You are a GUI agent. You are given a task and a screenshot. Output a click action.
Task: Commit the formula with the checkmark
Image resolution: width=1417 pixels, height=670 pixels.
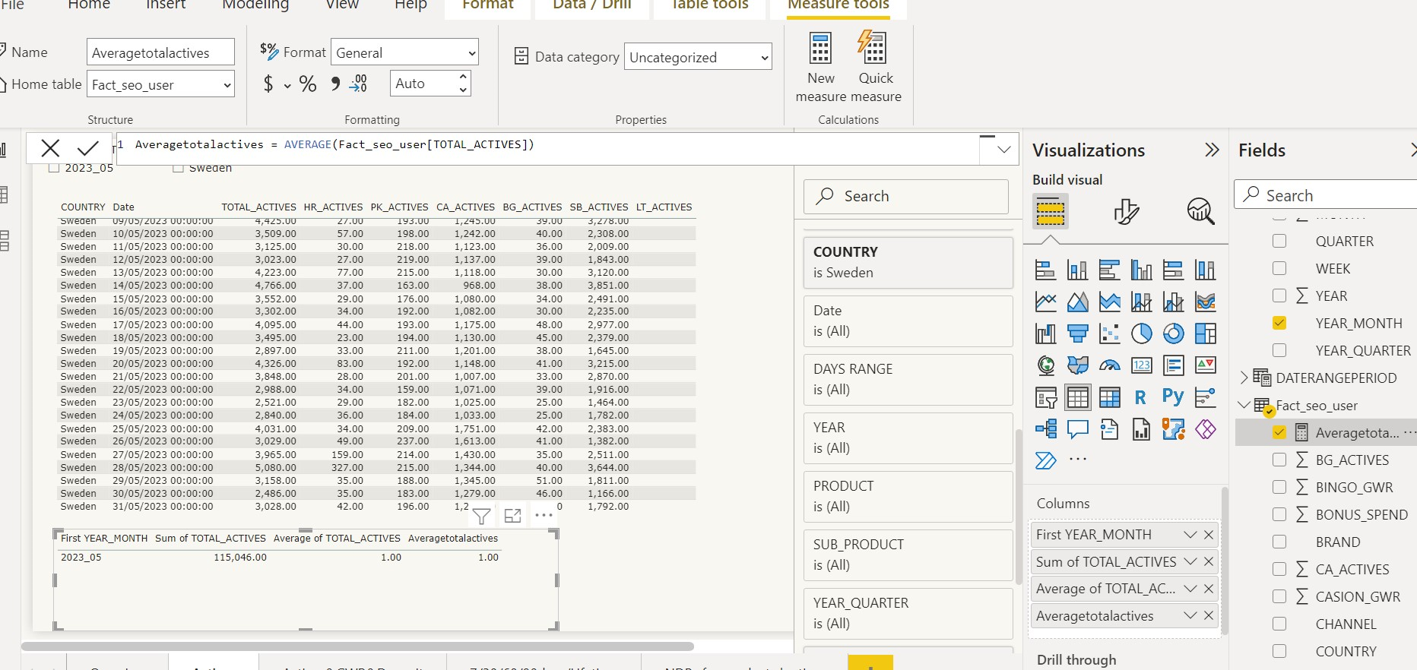tap(88, 148)
